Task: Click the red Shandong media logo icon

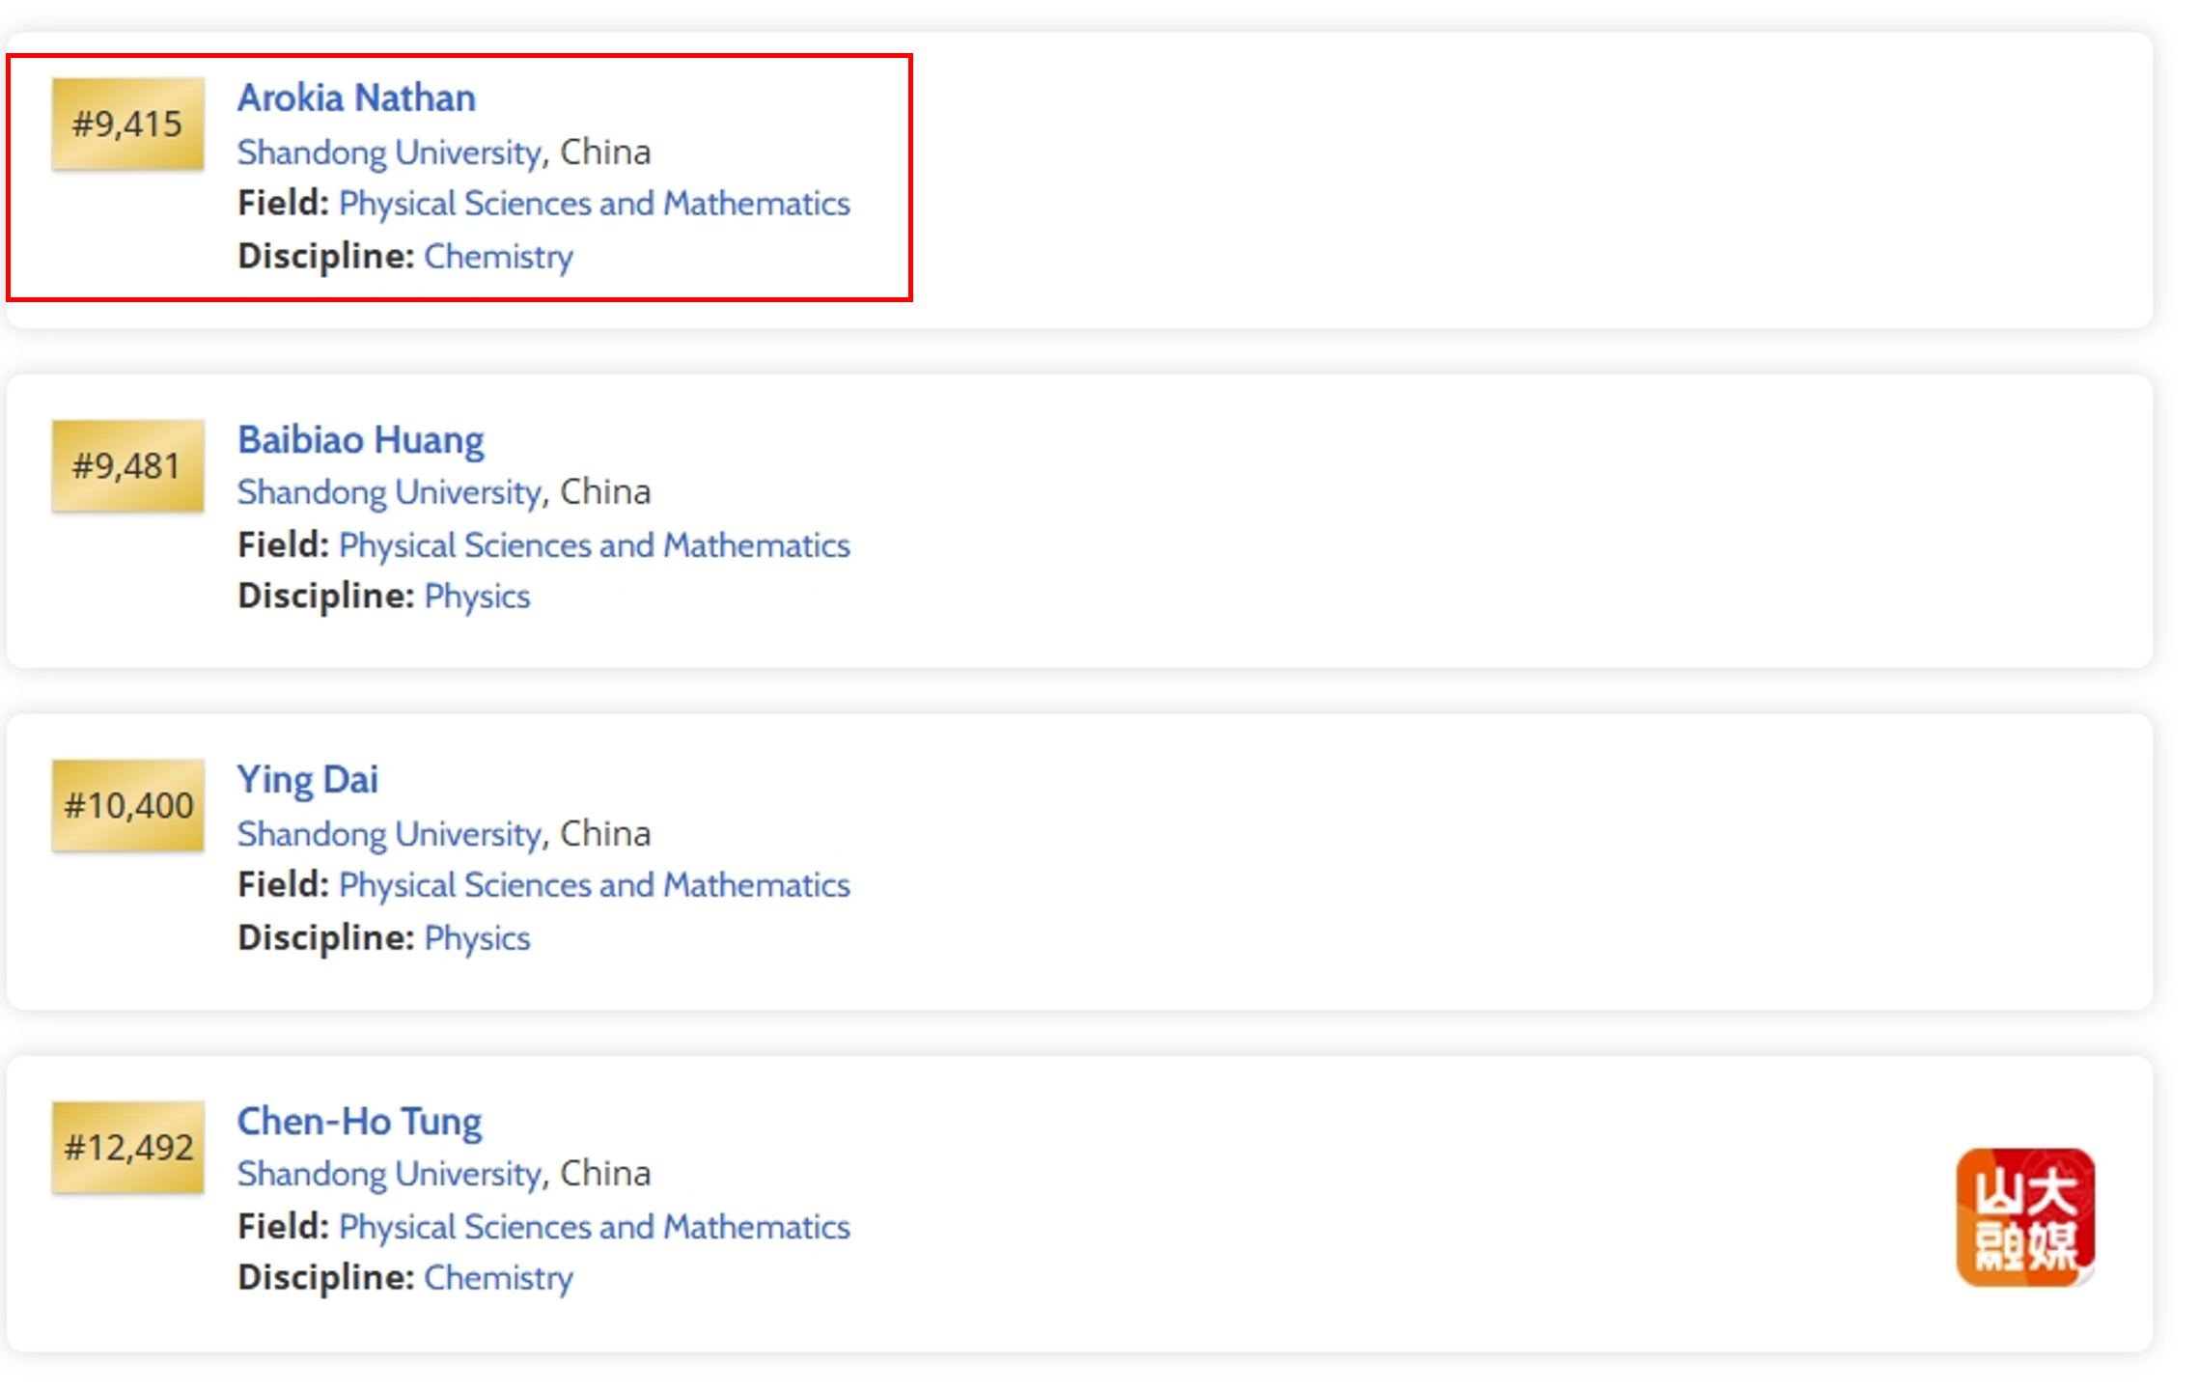Action: (2024, 1217)
